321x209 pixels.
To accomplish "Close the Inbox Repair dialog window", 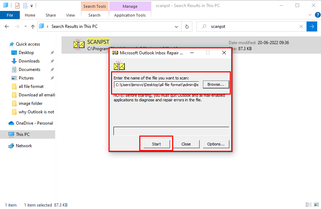I will pos(224,53).
